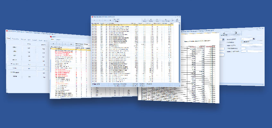Click the first-record arrow in the center window toolbar
The height and width of the screenshot is (128, 272).
94,20
